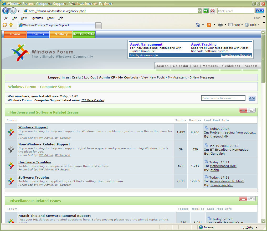
Task: Click last post icon beside Today, 15:21
Action: [206, 161]
